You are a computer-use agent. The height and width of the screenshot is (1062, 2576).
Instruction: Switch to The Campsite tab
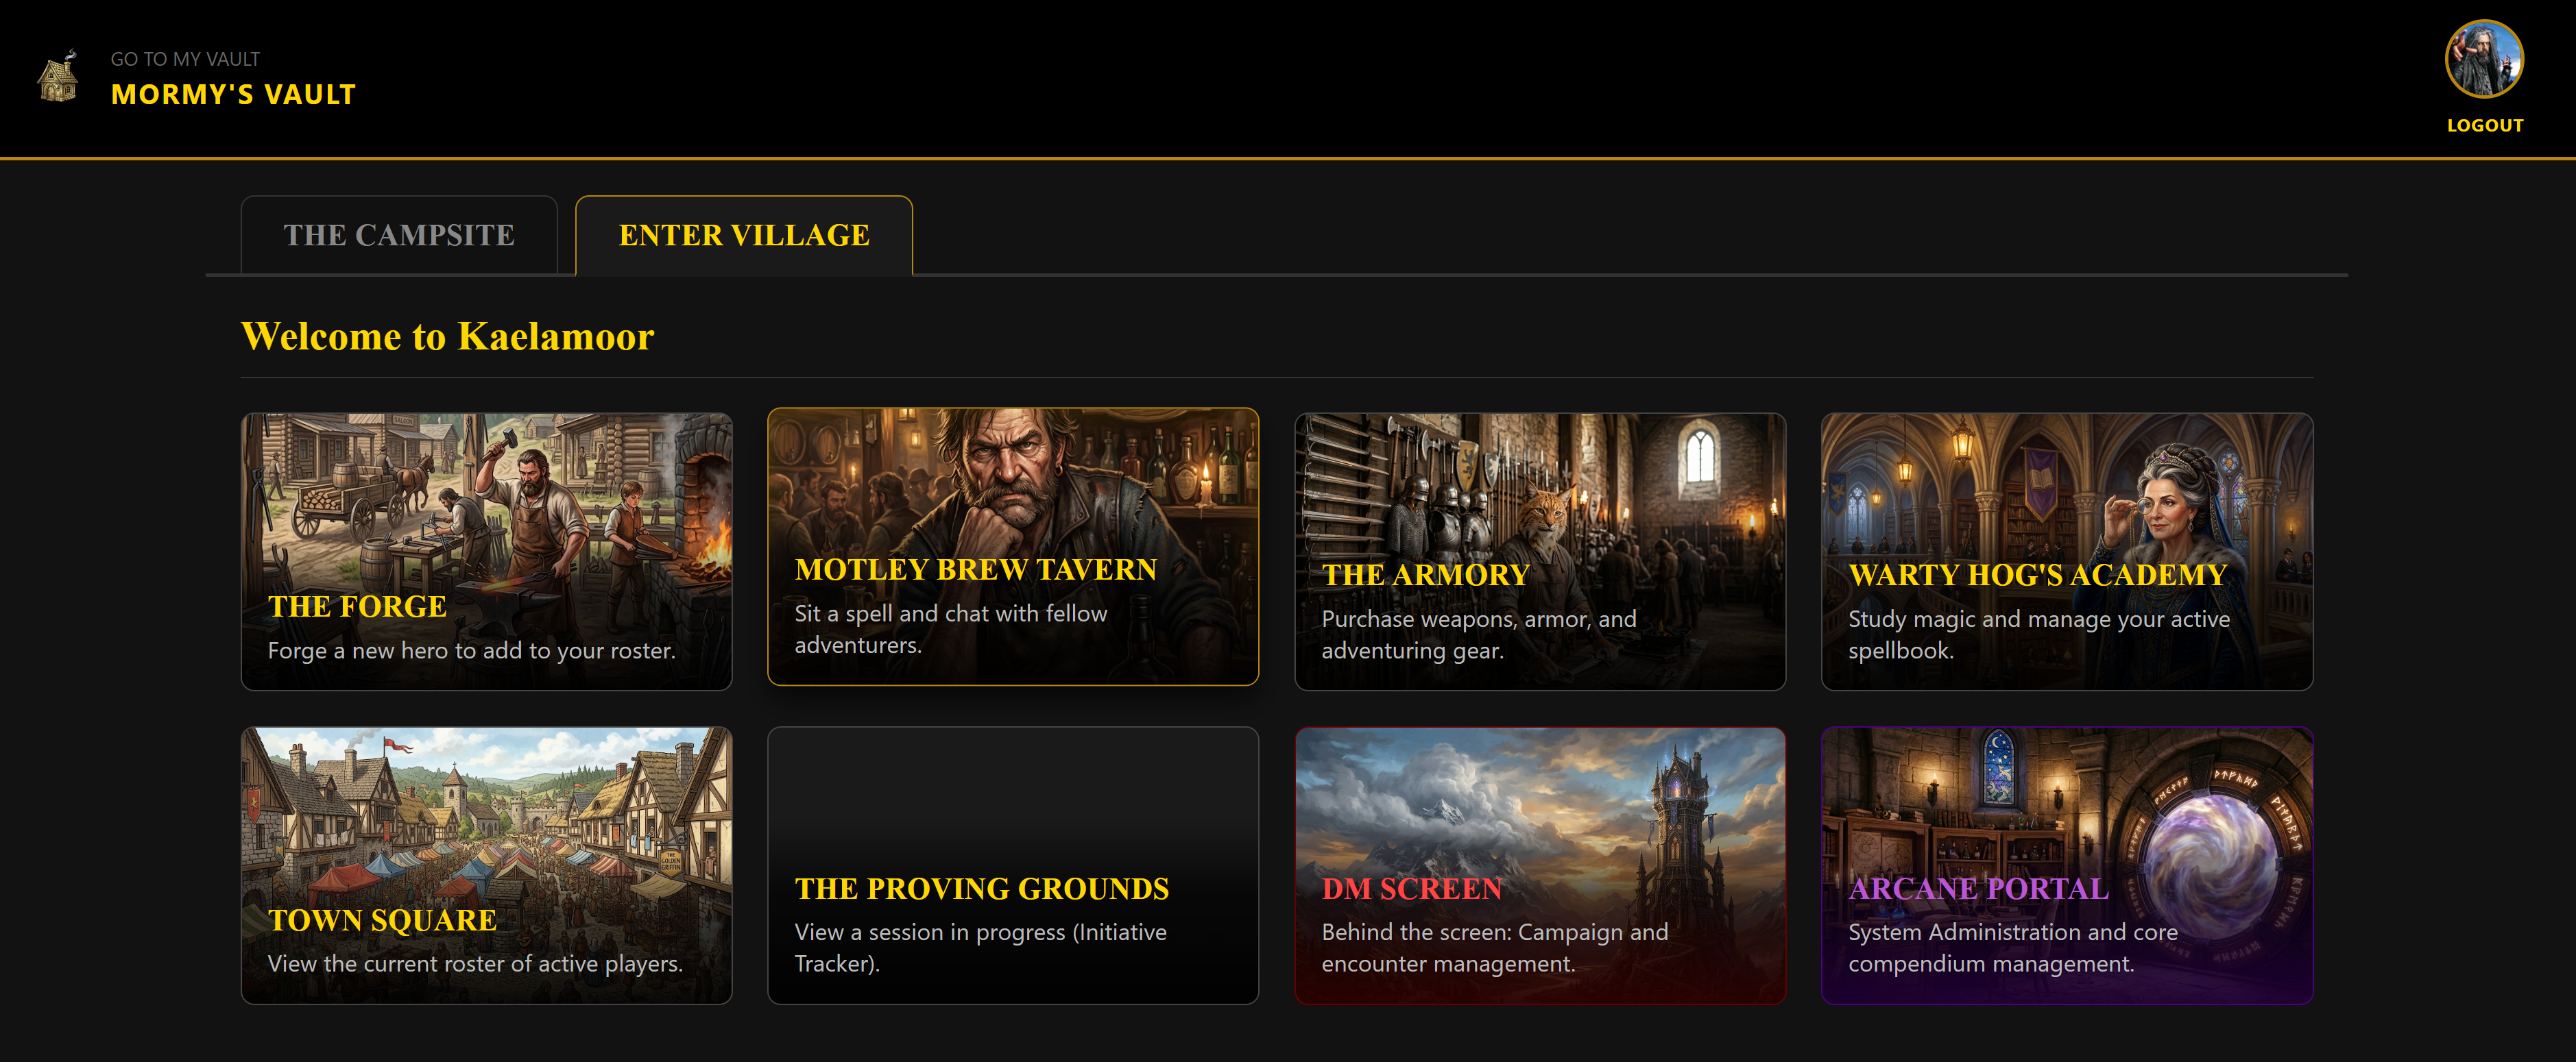(399, 235)
